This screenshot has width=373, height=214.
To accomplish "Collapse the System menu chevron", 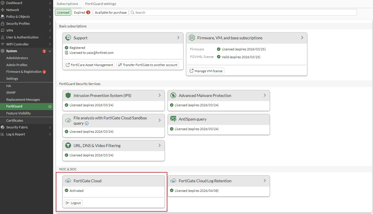I will click(50, 51).
